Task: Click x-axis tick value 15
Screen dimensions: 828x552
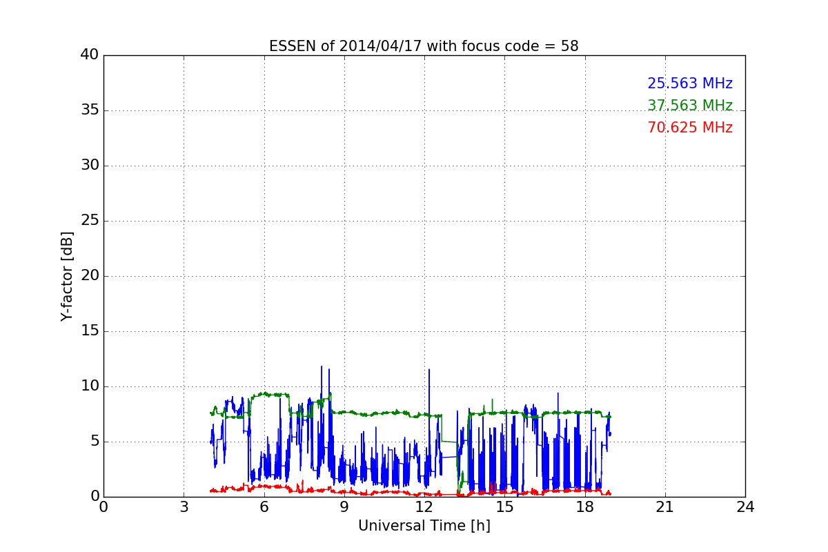Action: pos(504,507)
